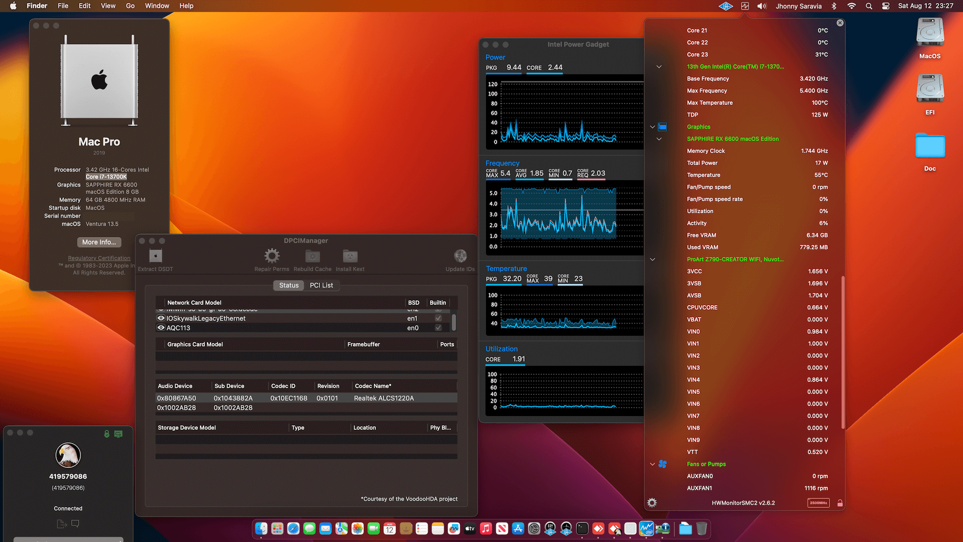Click the eagle avatar in AnyDesk window
The width and height of the screenshot is (963, 542).
pyautogui.click(x=68, y=455)
